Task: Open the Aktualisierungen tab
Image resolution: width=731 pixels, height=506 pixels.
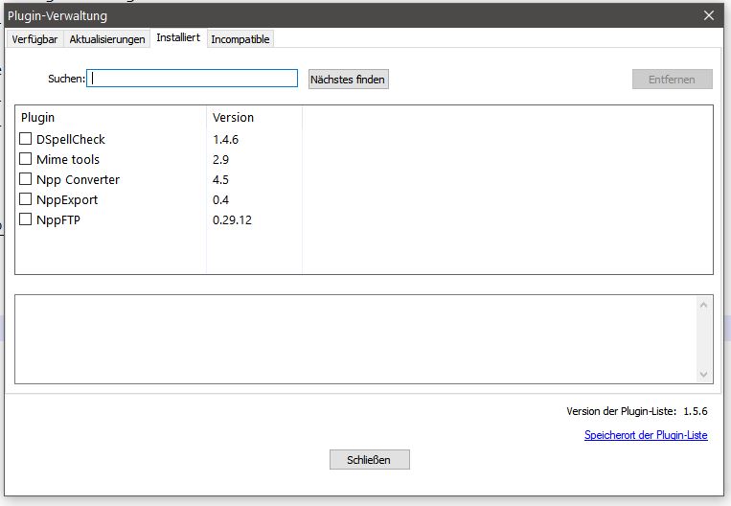Action: point(107,39)
